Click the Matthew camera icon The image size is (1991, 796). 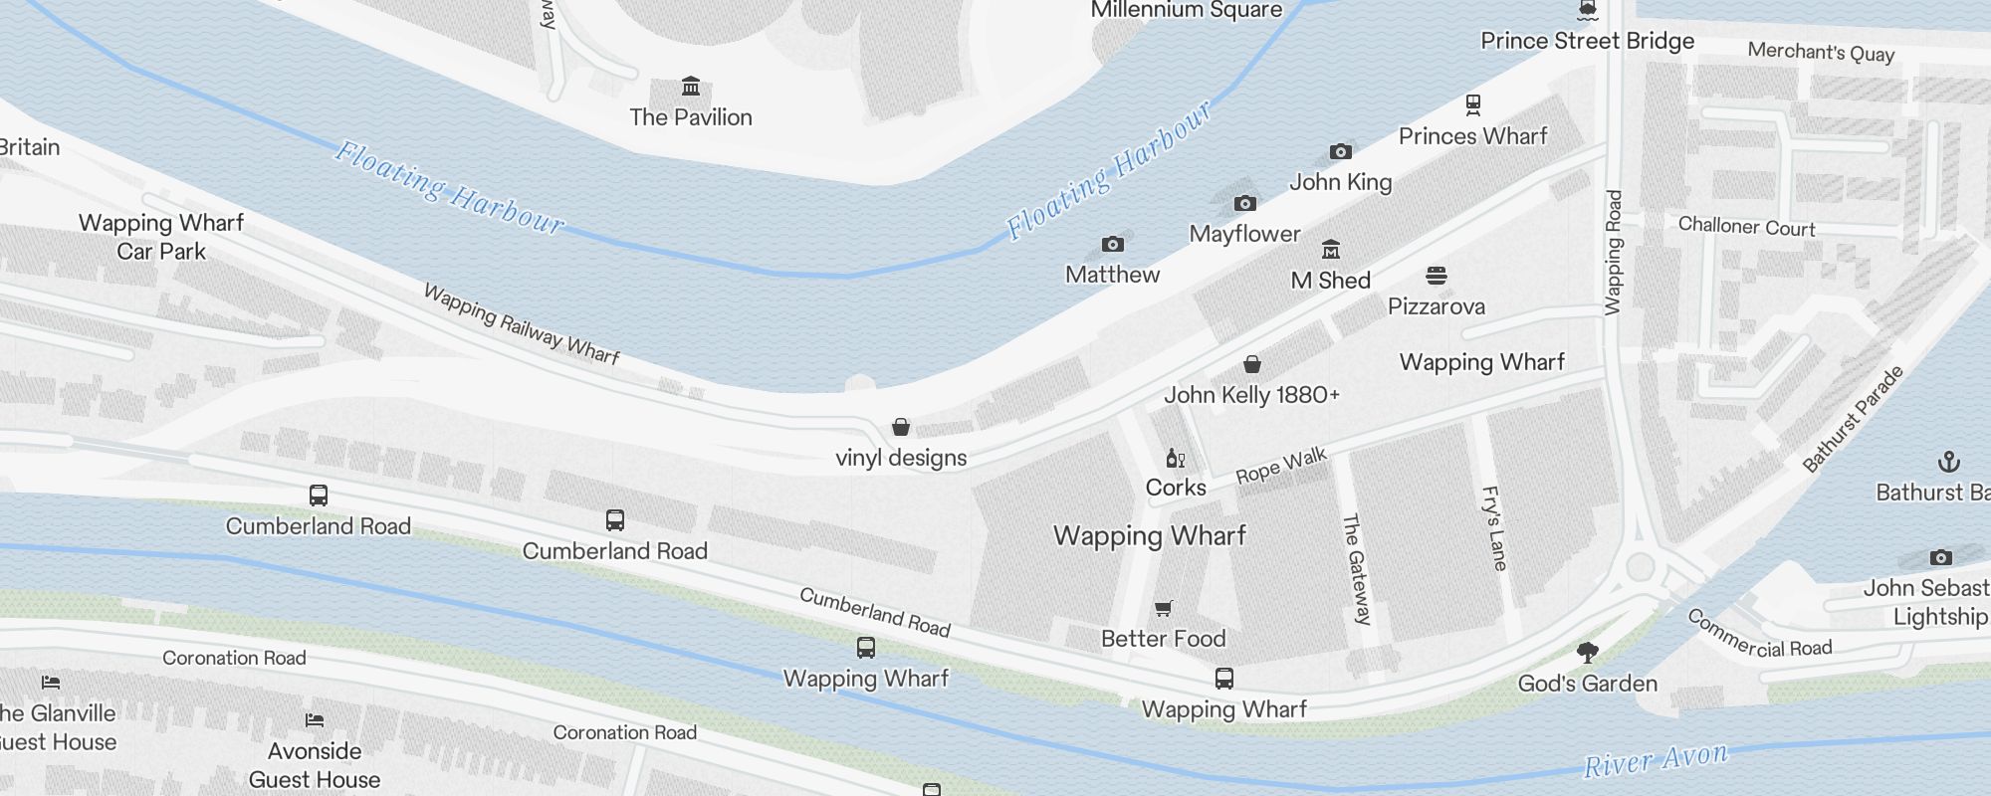(x=1113, y=244)
